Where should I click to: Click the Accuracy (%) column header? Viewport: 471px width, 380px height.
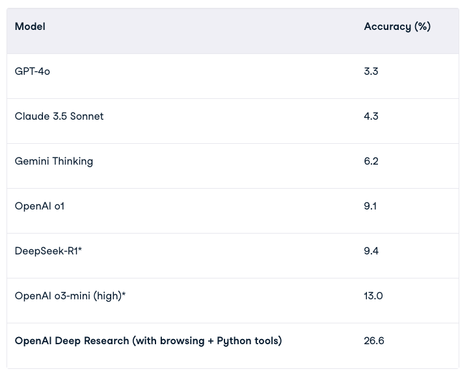(x=397, y=27)
